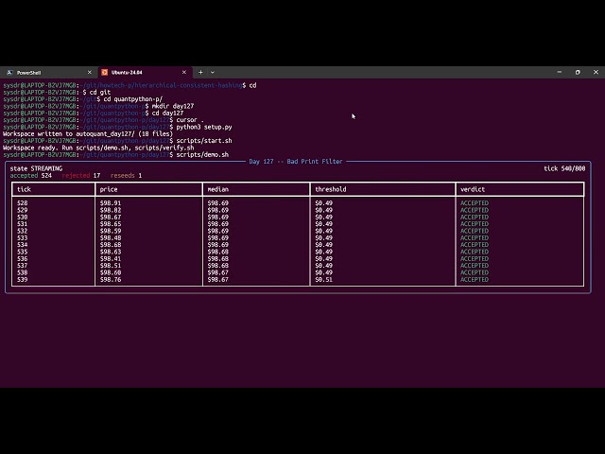605x454 pixels.
Task: Open the new-tab profile dropdown
Action: coord(212,72)
